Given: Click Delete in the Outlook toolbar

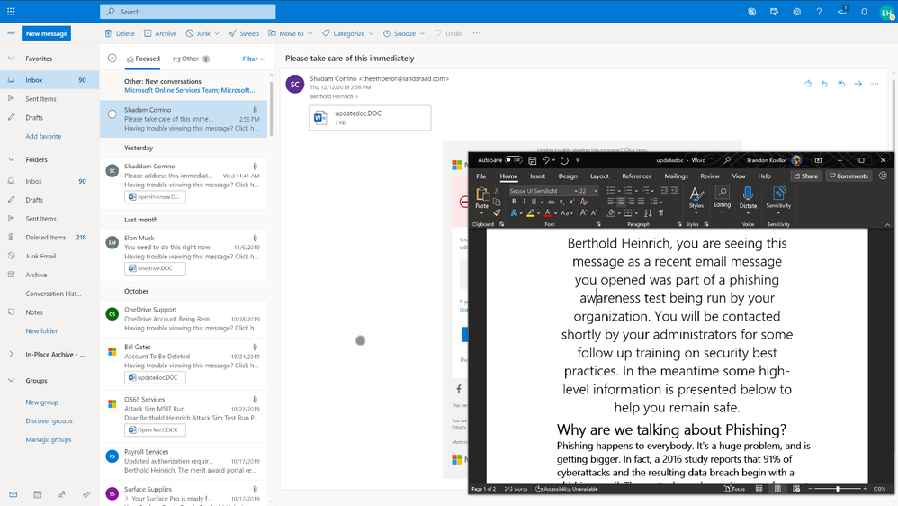Looking at the screenshot, I should tap(120, 34).
